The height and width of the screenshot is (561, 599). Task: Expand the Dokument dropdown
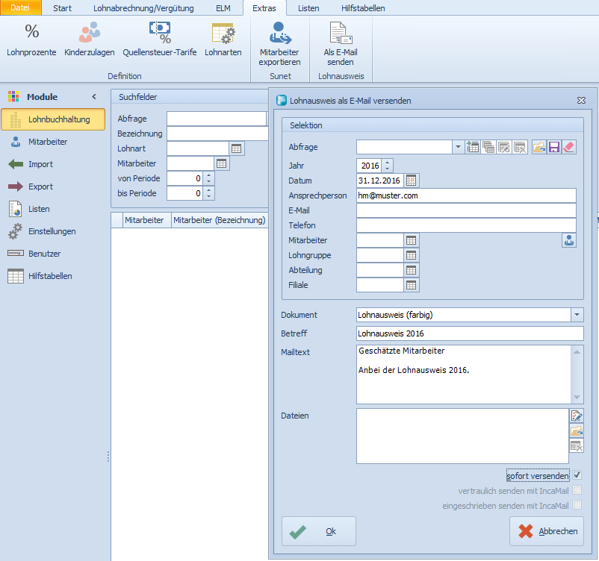pos(577,315)
